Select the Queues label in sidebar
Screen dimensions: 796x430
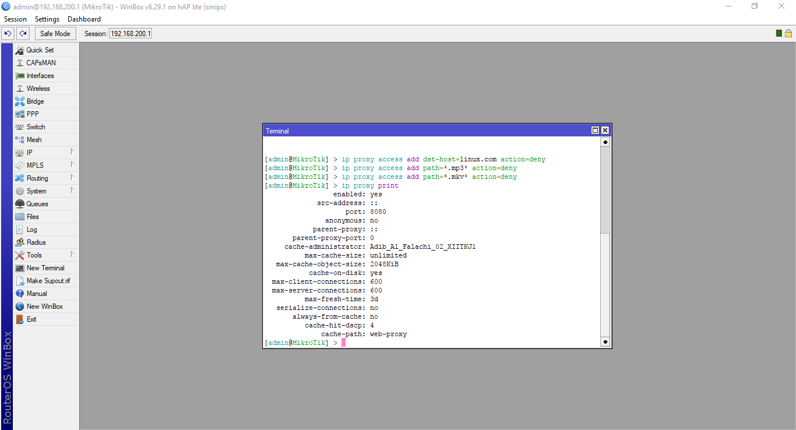(37, 204)
